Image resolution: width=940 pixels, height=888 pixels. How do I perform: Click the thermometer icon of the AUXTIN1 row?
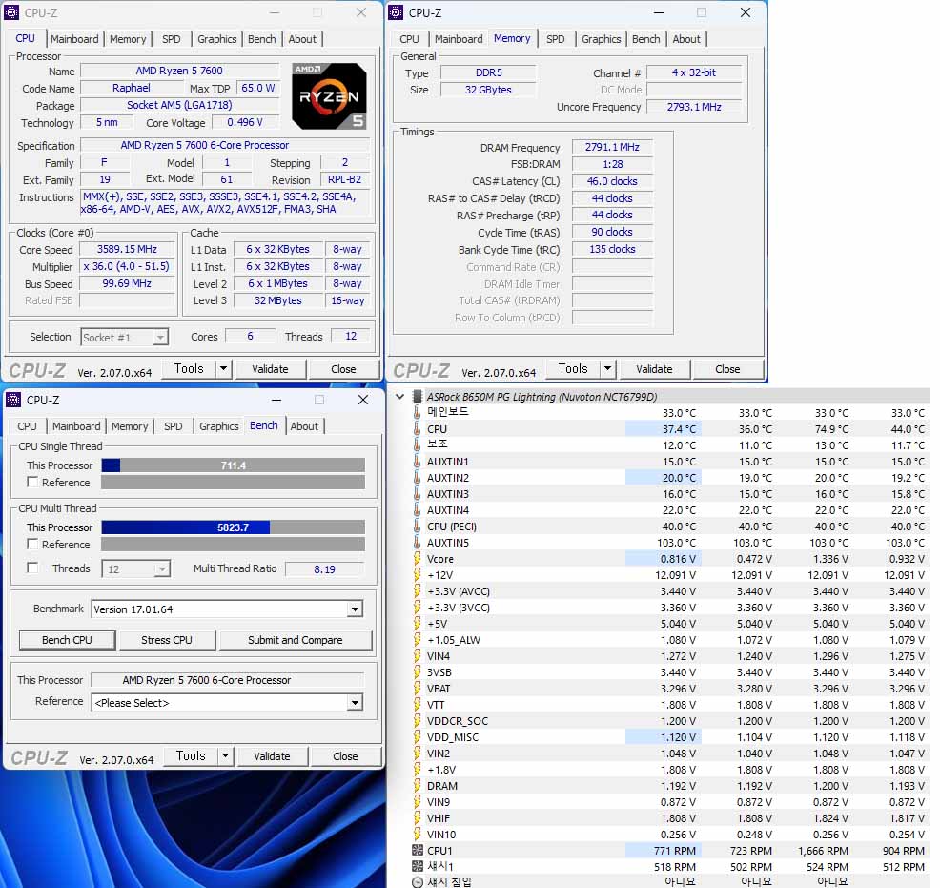pyautogui.click(x=417, y=461)
